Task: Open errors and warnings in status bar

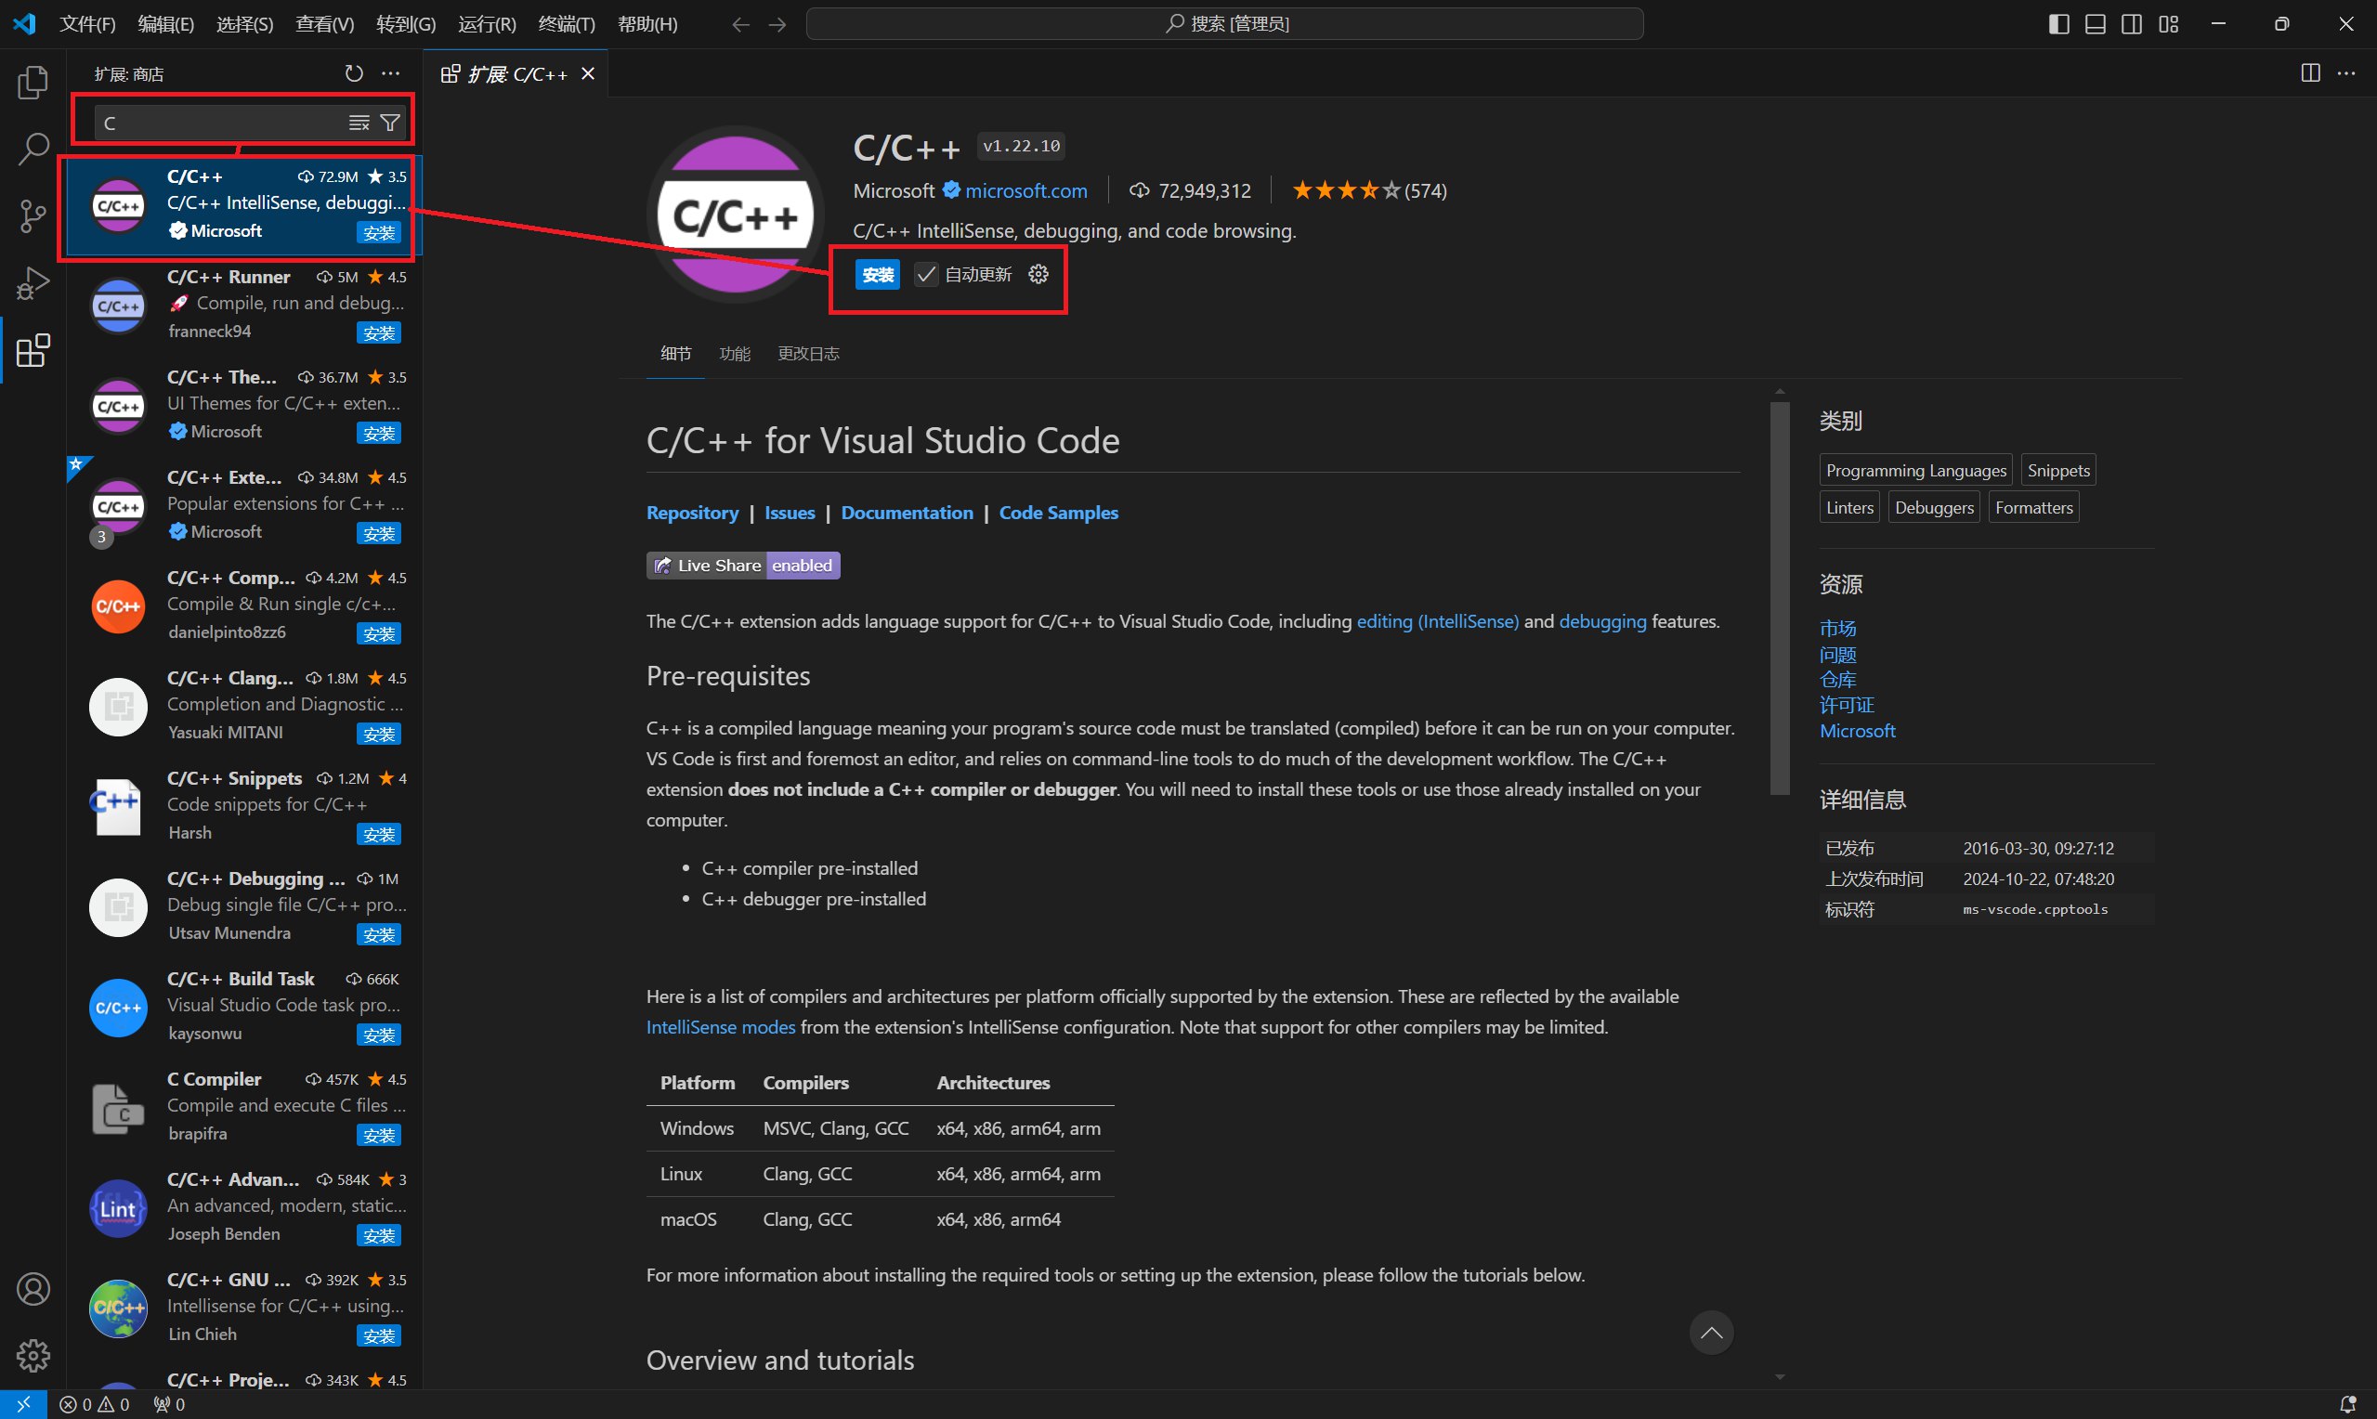Action: tap(94, 1404)
